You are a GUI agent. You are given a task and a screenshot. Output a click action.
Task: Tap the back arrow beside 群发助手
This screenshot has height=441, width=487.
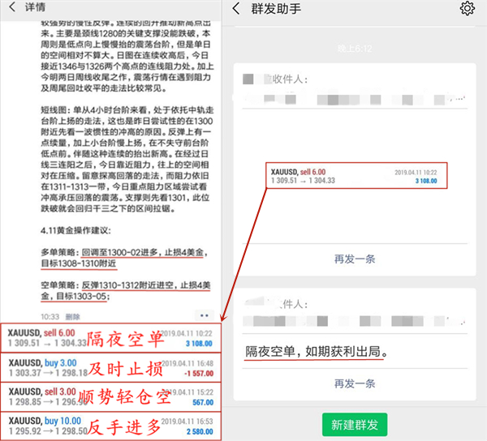click(235, 9)
